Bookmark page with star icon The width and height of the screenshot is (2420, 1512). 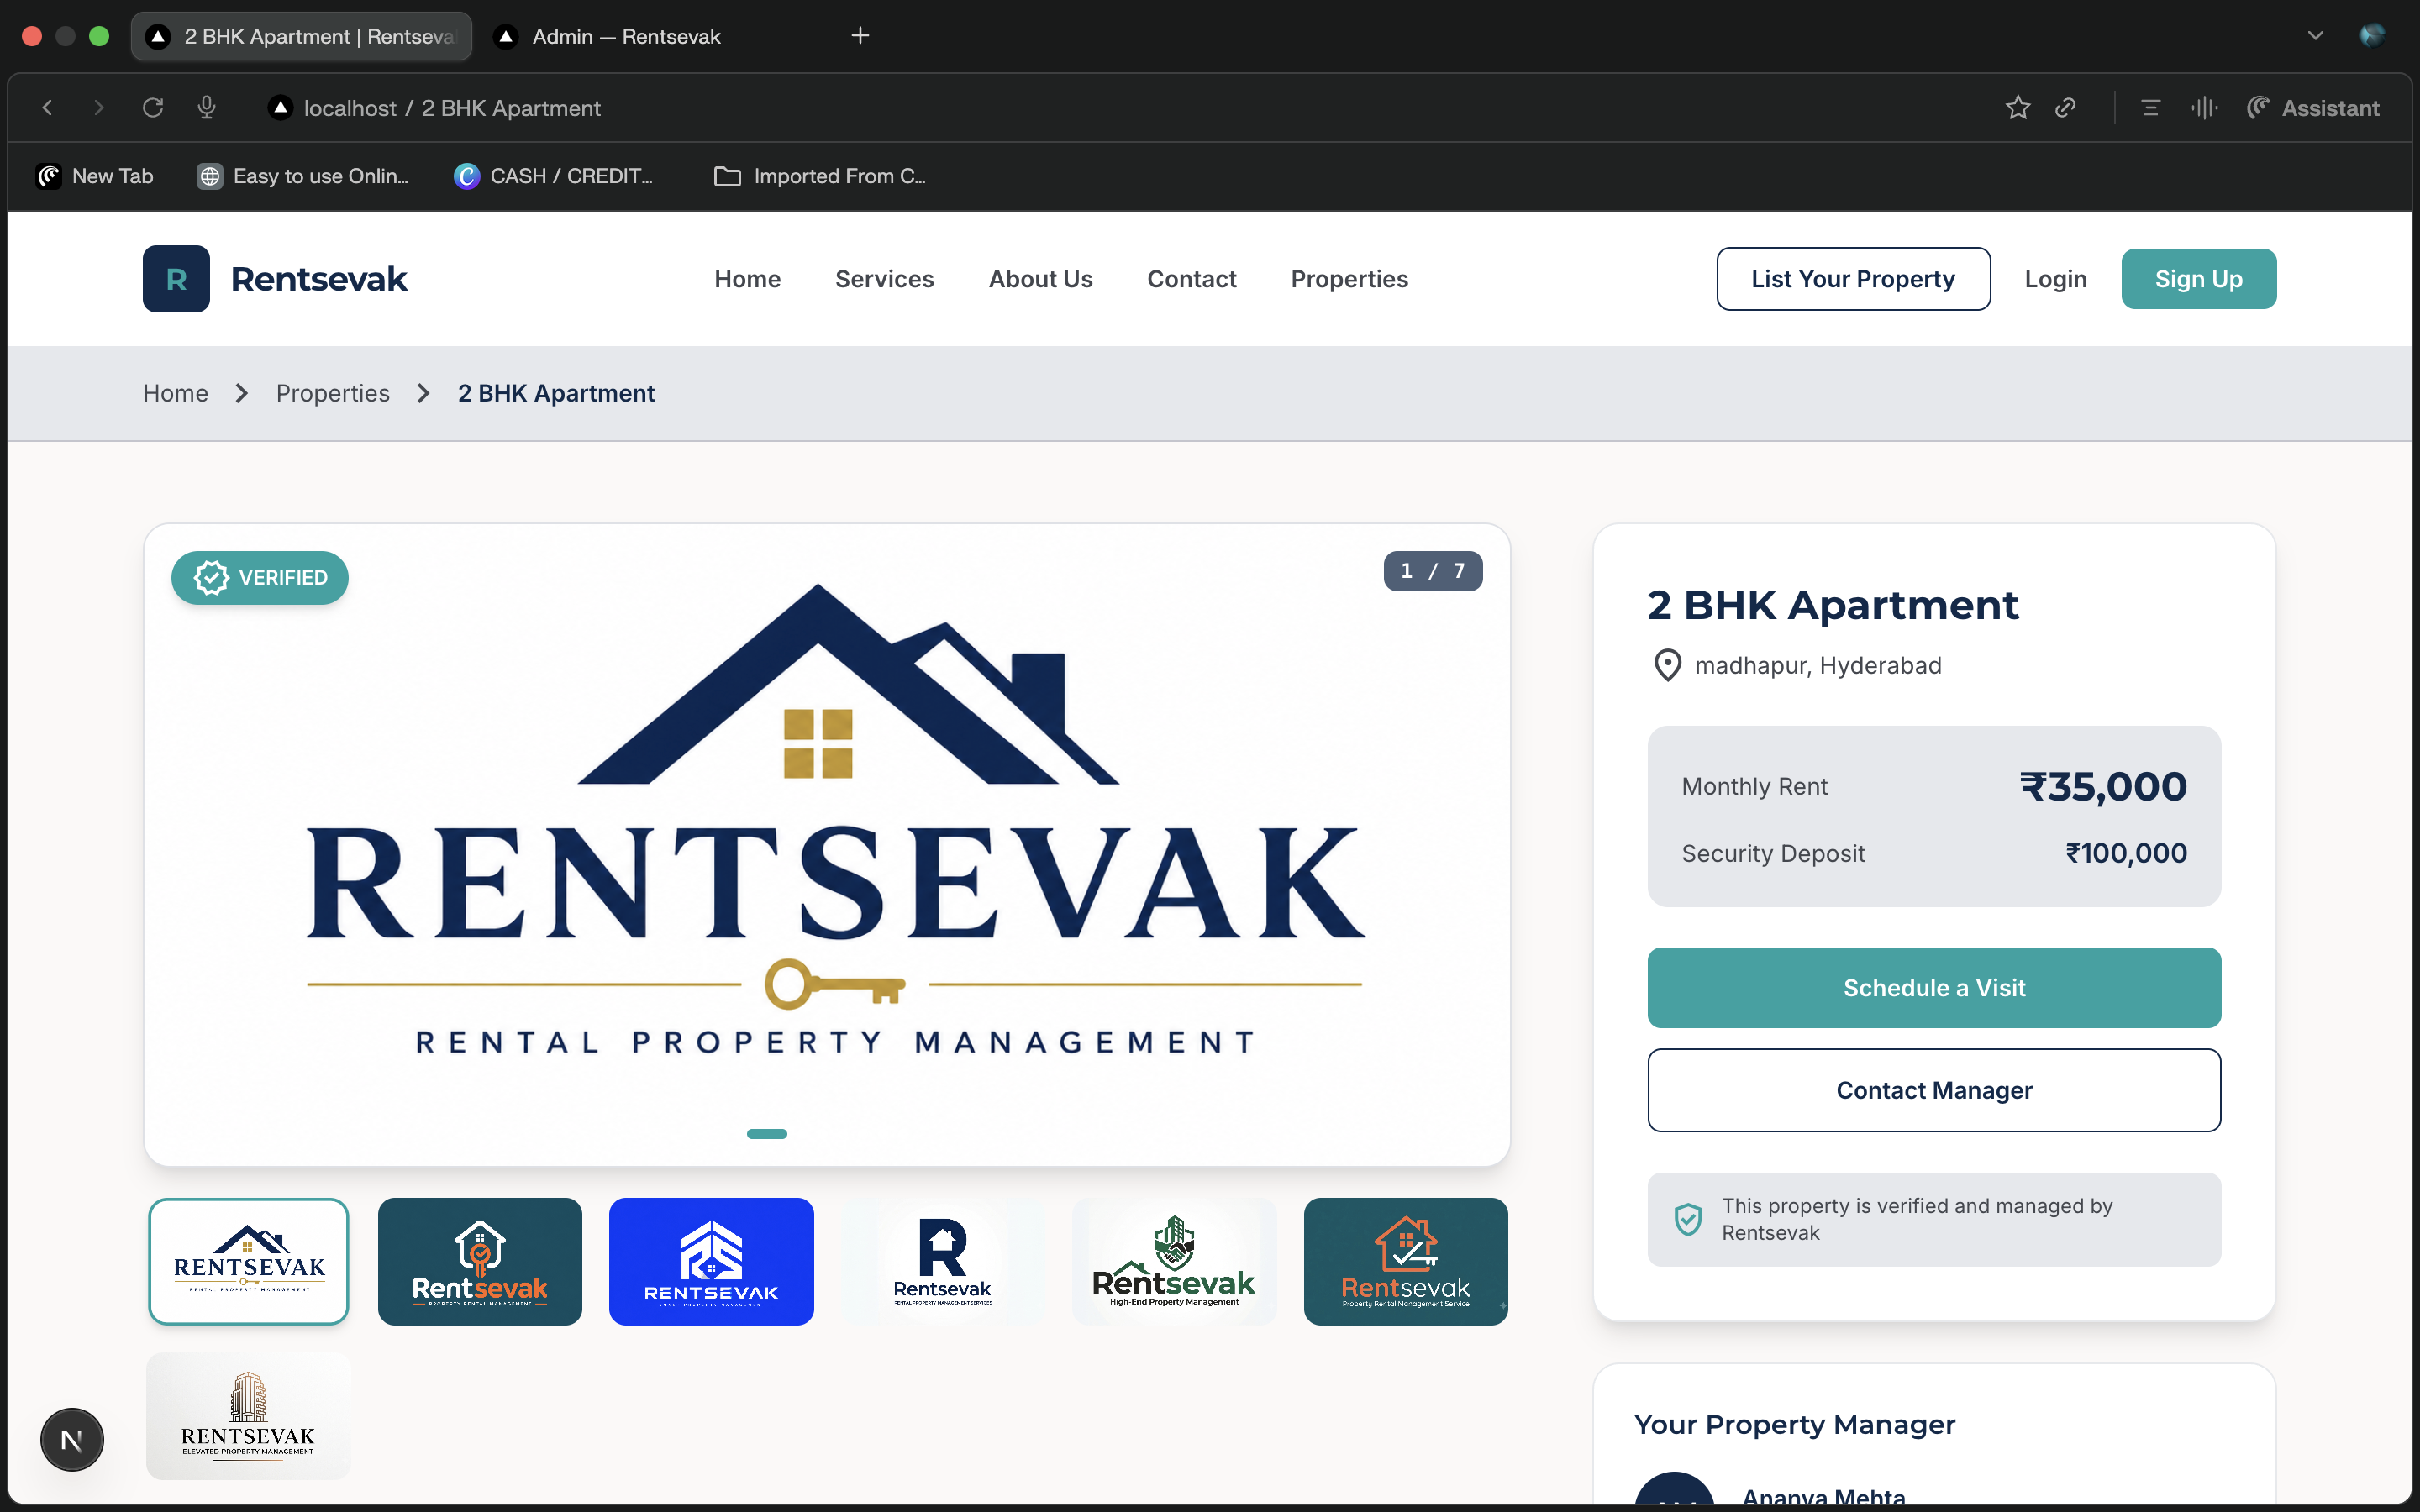click(x=2018, y=108)
